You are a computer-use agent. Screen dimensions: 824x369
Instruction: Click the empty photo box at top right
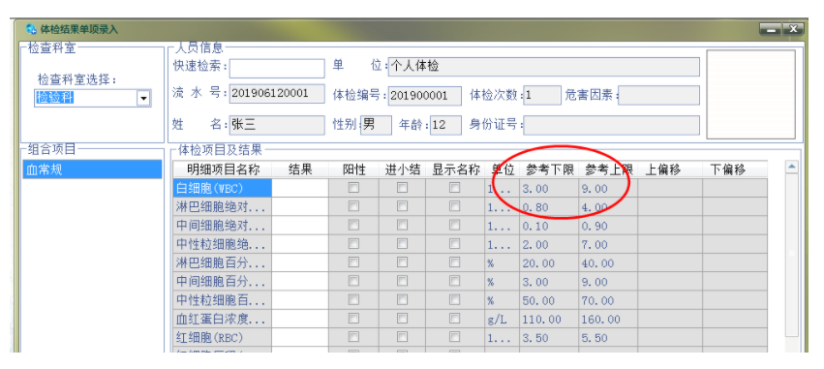pos(751,95)
